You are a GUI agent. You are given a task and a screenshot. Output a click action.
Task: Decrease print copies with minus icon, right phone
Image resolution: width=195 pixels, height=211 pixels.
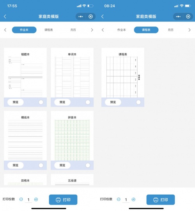[x=119, y=199]
